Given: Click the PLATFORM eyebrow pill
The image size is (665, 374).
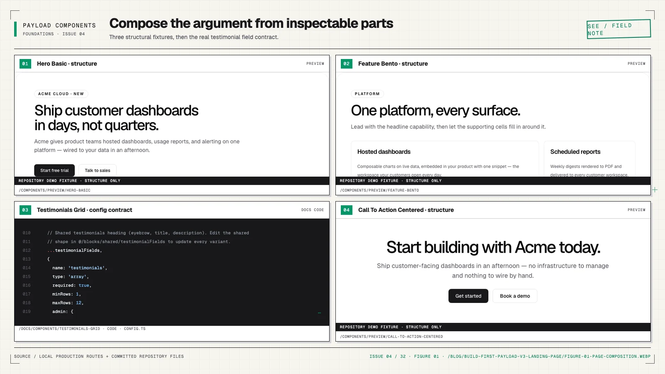Looking at the screenshot, I should click(x=367, y=94).
